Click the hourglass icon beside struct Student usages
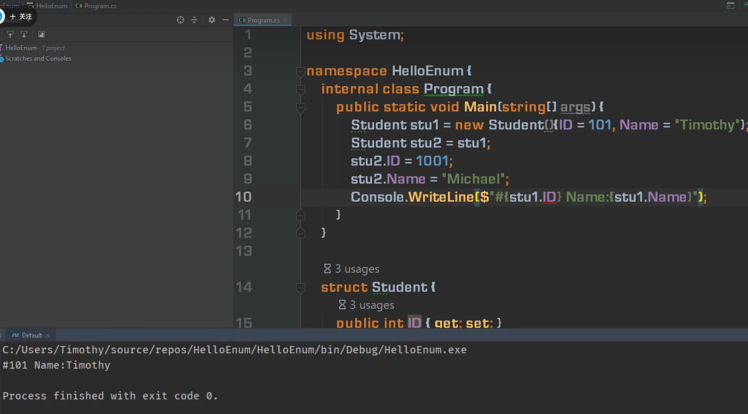This screenshot has height=414, width=748. point(327,269)
